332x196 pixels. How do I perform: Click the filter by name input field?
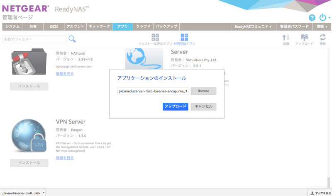pos(34,39)
